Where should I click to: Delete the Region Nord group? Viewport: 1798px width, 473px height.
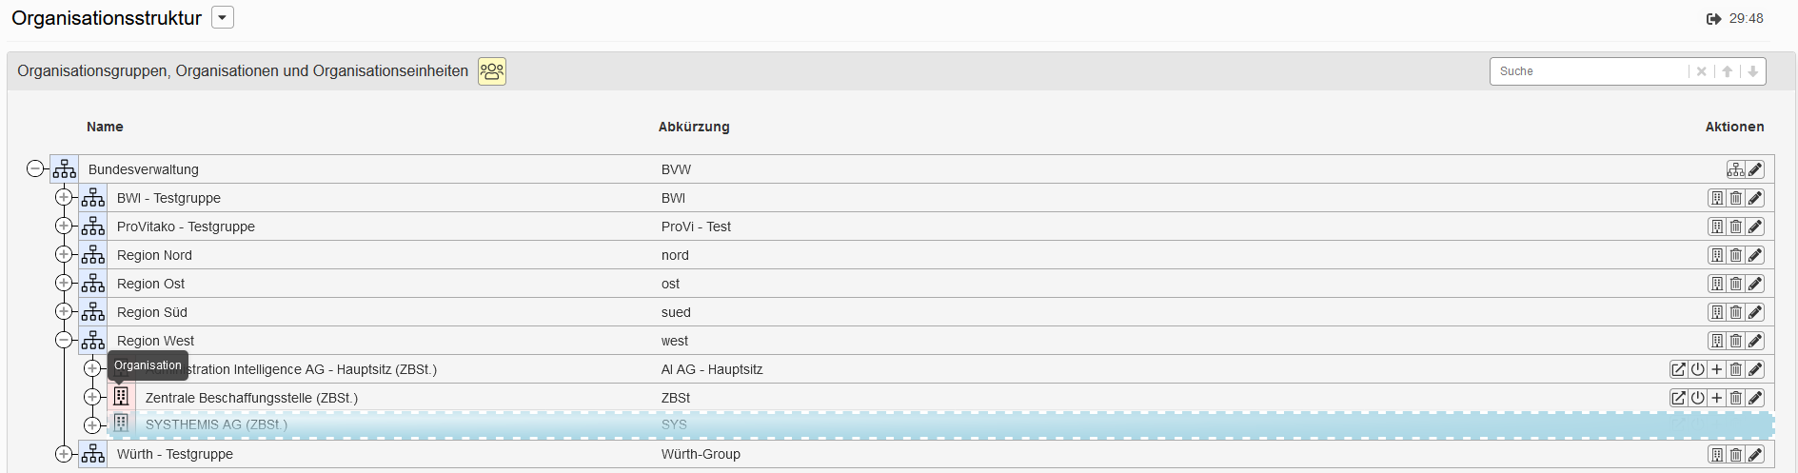coord(1736,255)
